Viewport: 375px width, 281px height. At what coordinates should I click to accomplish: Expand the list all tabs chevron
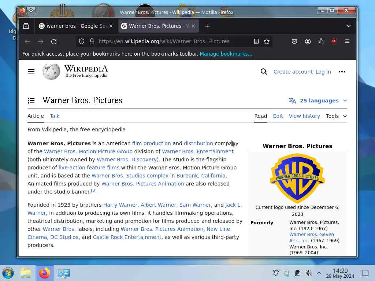pyautogui.click(x=349, y=26)
